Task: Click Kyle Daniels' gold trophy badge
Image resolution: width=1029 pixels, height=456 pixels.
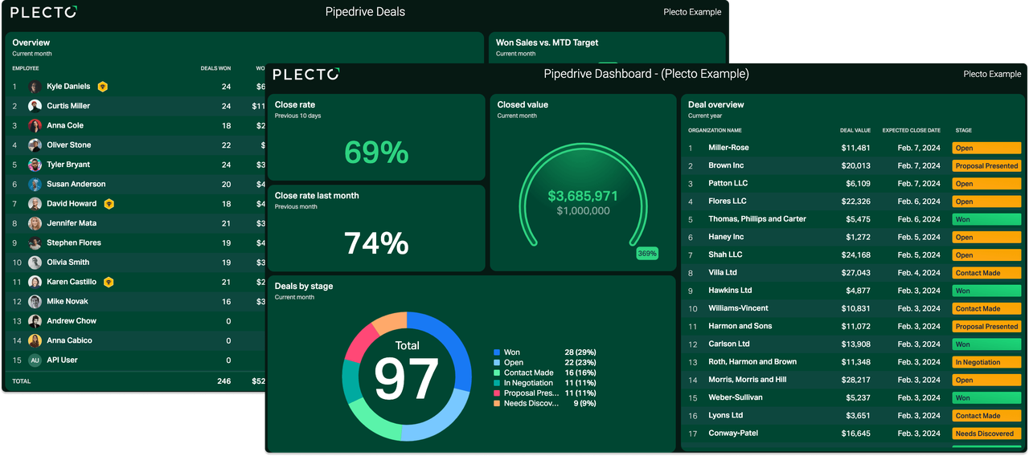Action: click(x=103, y=87)
